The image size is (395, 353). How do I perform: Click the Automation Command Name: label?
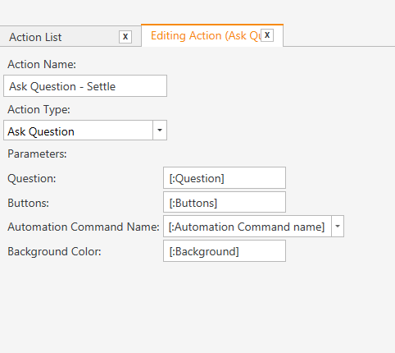[84, 227]
